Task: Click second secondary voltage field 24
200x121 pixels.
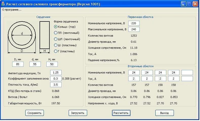Action: 147,72
